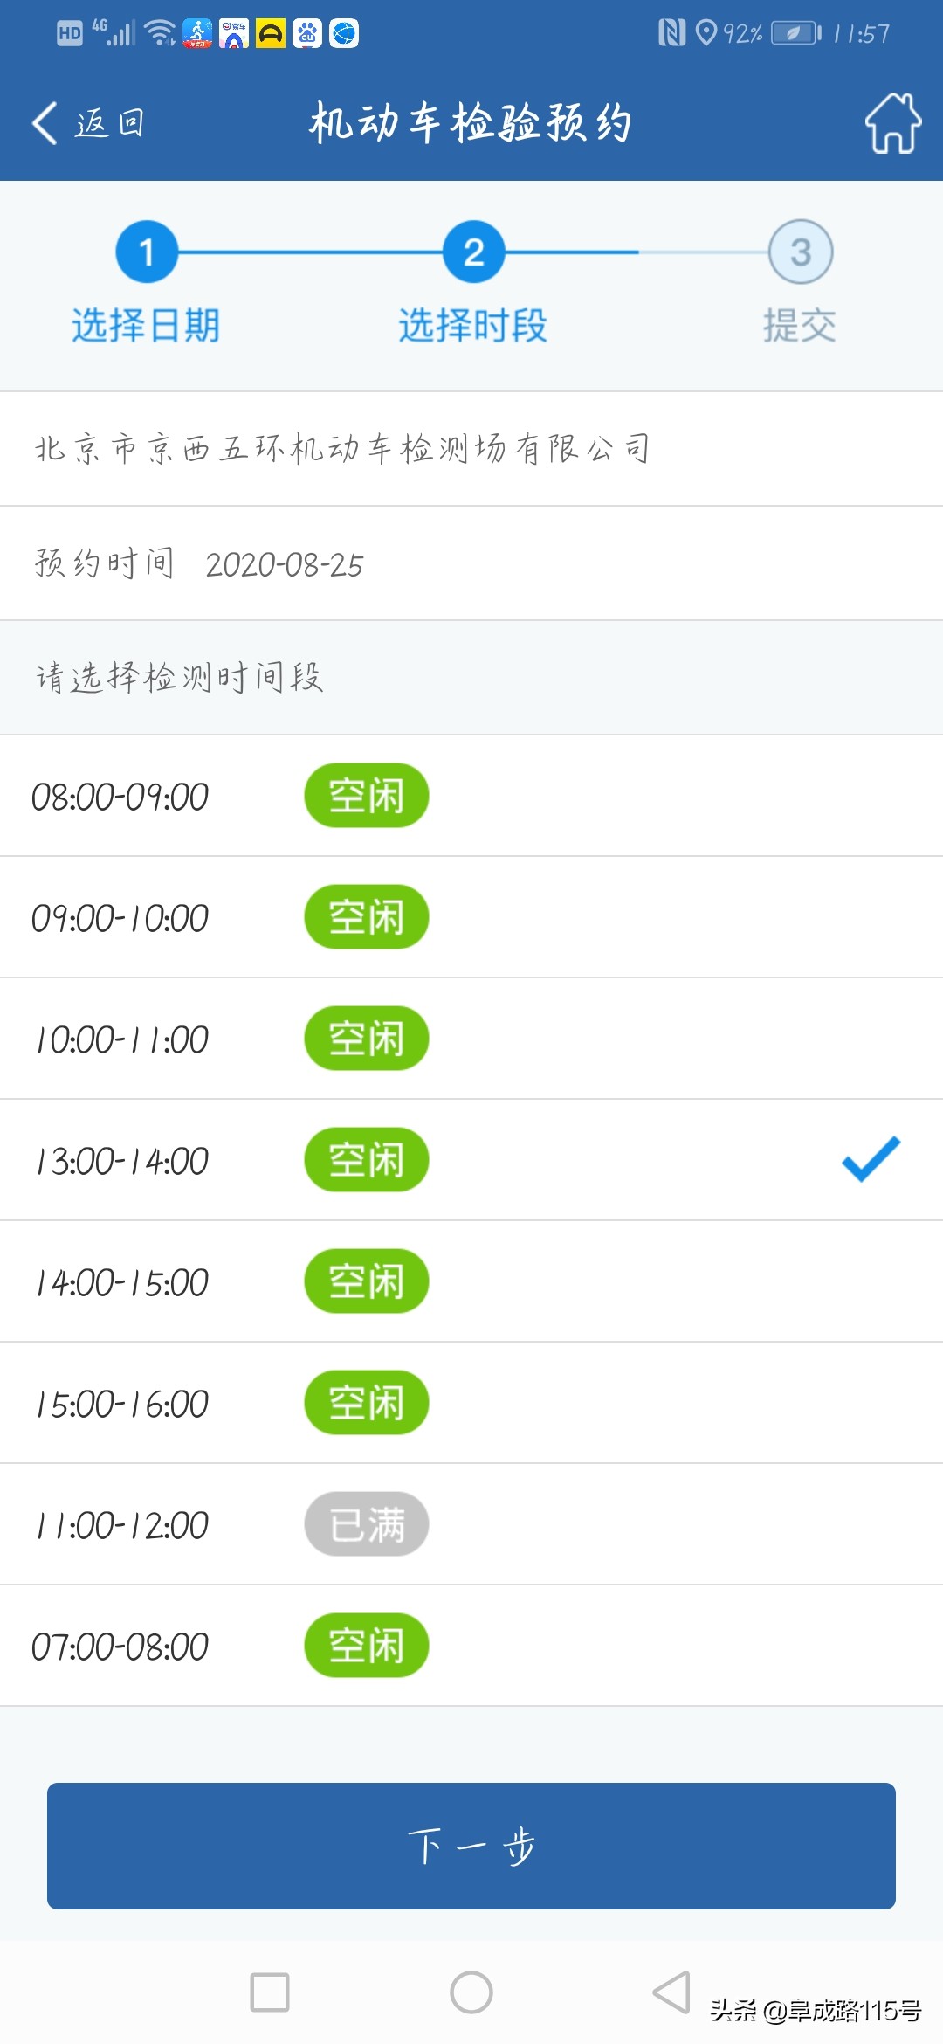Pick the 07:00-08:00 time slot

[471, 1646]
